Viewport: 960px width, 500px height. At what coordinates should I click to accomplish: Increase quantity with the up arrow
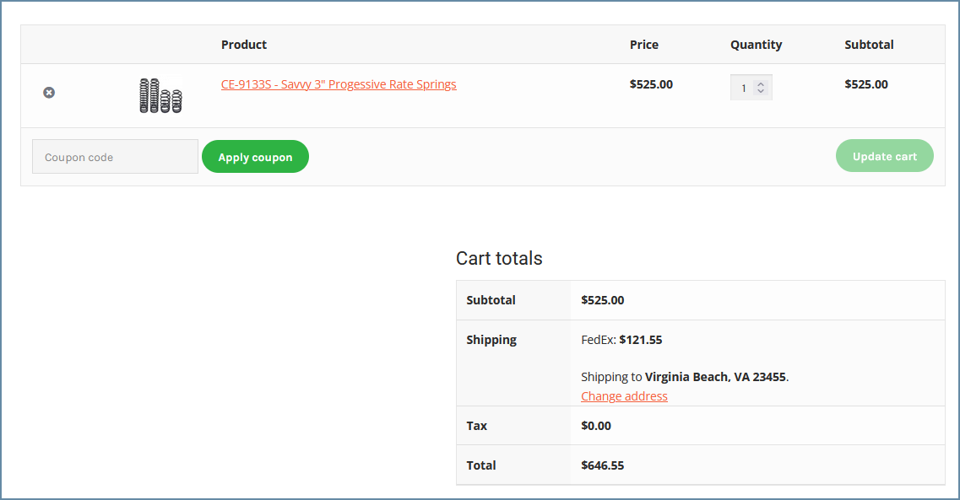tap(761, 83)
